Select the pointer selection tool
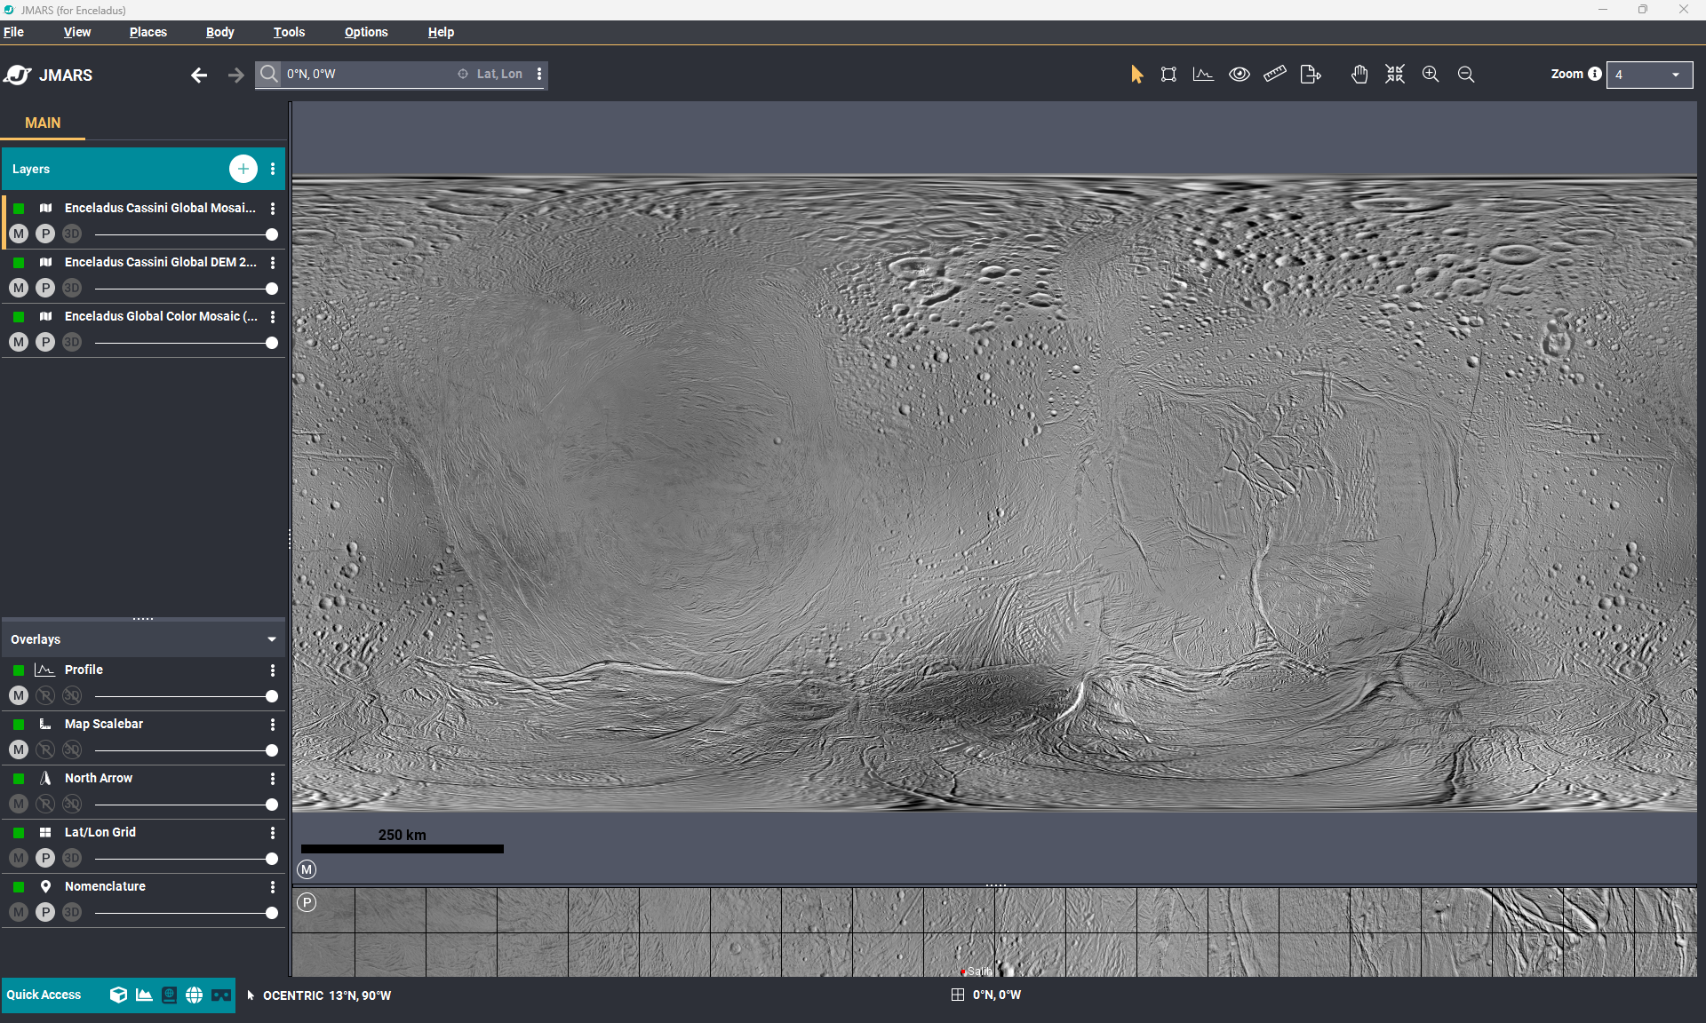The width and height of the screenshot is (1706, 1023). [1136, 75]
